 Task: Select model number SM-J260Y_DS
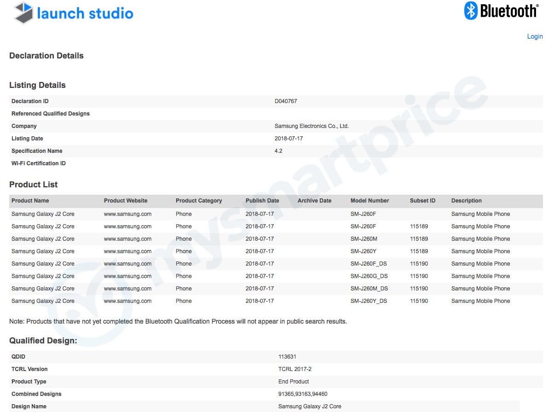pyautogui.click(x=369, y=301)
